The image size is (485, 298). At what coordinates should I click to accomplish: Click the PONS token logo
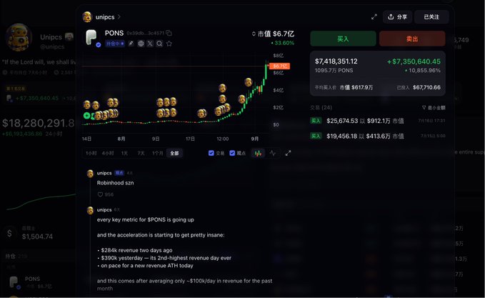(91, 37)
